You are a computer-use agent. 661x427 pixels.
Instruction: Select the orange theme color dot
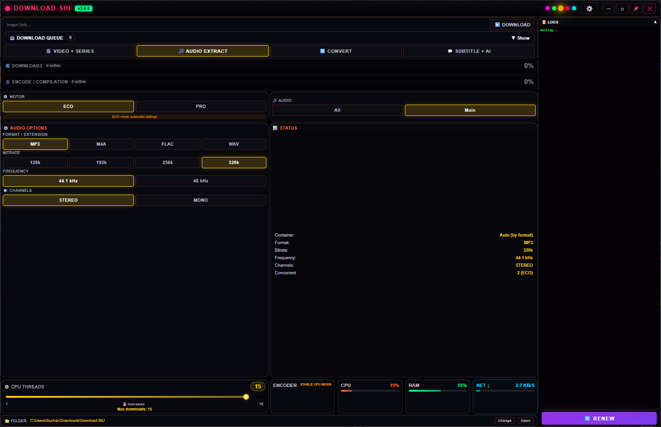pos(561,8)
